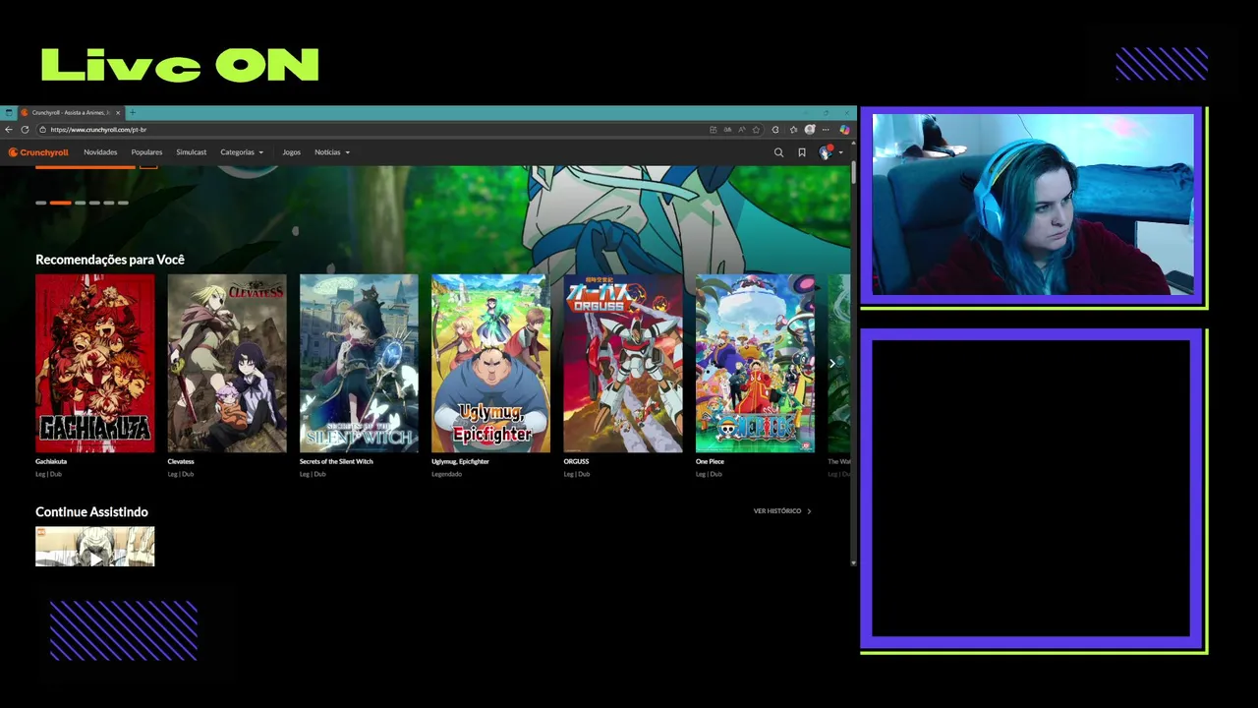Open browser settings and more menu

(826, 130)
